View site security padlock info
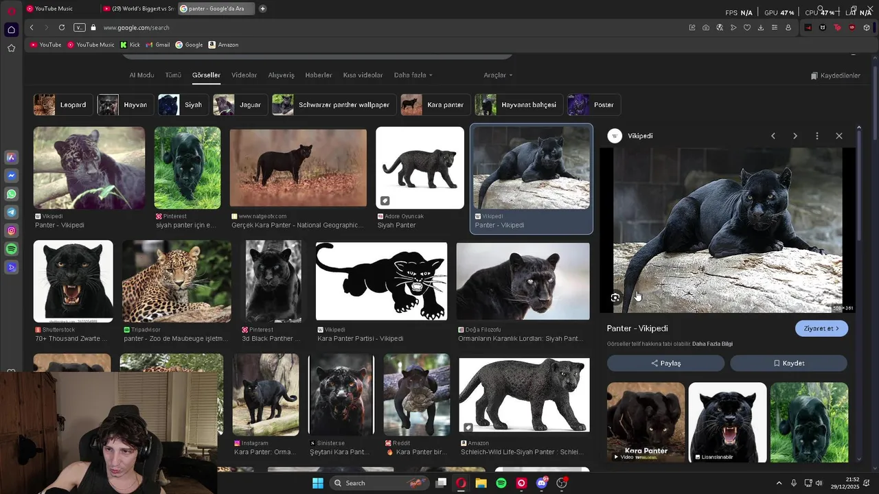Screen dimensions: 879x494 pos(93,27)
